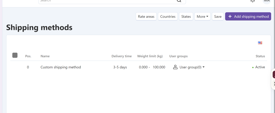275x113 pixels.
Task: Open the Active status selector
Action: click(x=259, y=67)
